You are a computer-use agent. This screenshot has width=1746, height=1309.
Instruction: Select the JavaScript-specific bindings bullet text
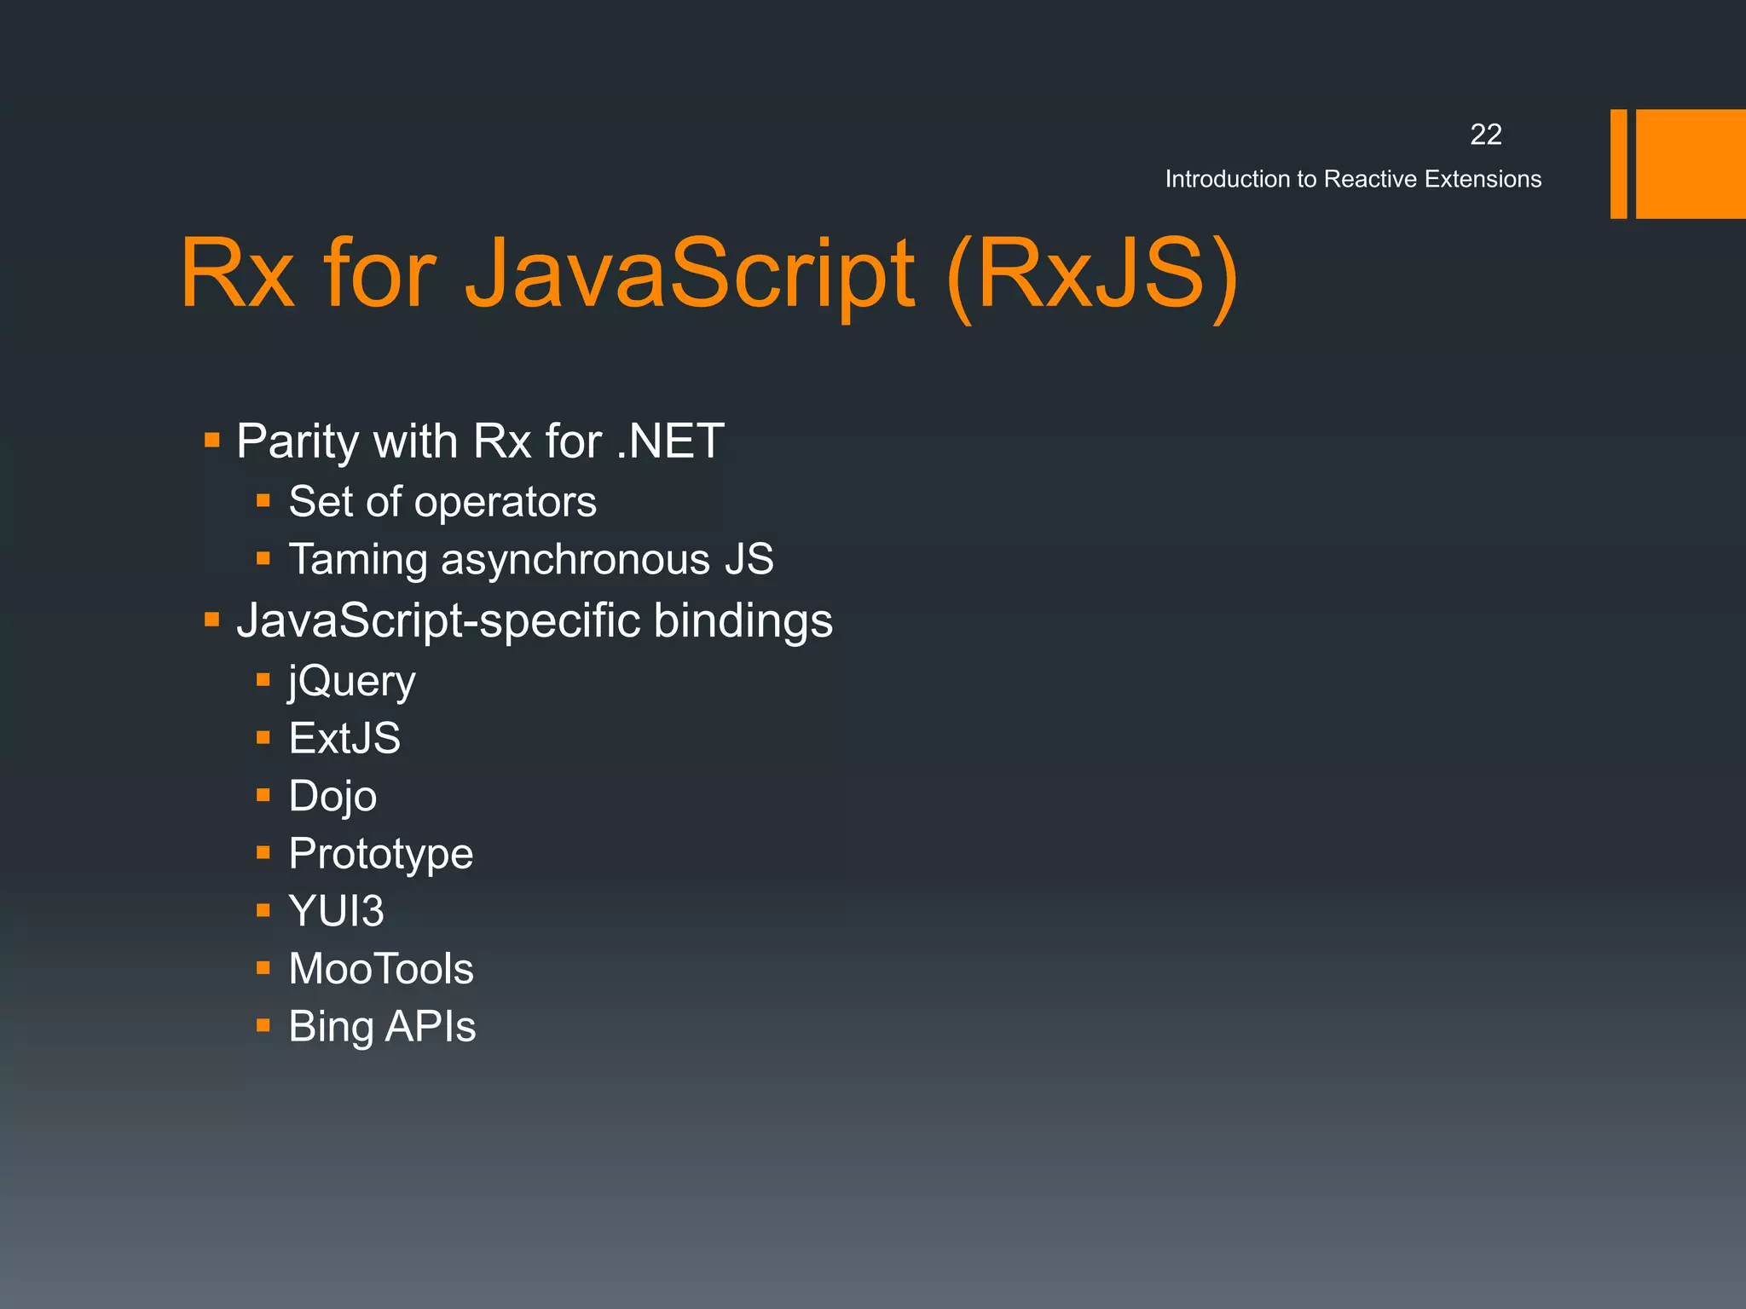[535, 620]
